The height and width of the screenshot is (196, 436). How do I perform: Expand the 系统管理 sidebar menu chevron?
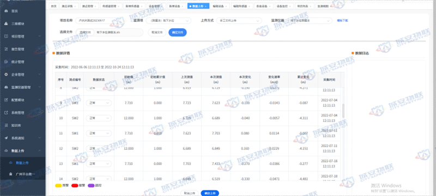(39, 113)
